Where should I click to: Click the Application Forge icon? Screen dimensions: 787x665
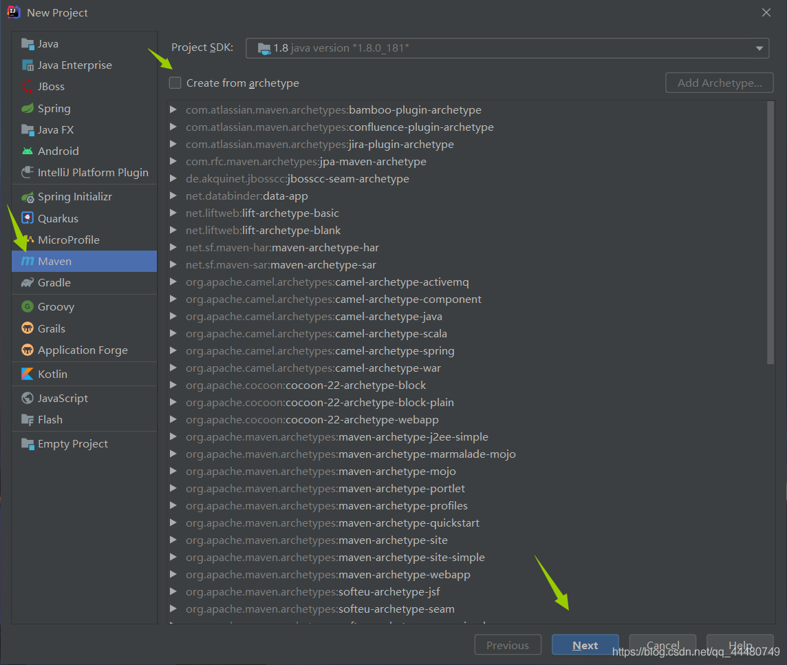pos(27,350)
